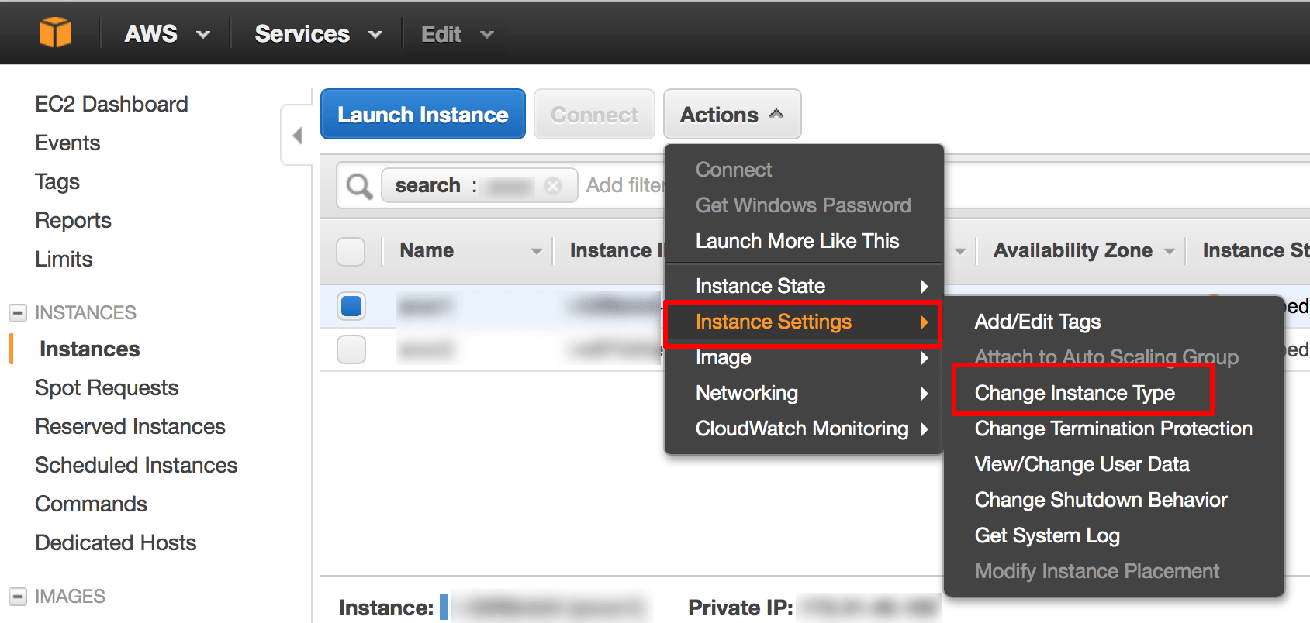Image resolution: width=1310 pixels, height=623 pixels.
Task: Click Attach to Auto Scaling Group entry
Action: [x=1107, y=357]
